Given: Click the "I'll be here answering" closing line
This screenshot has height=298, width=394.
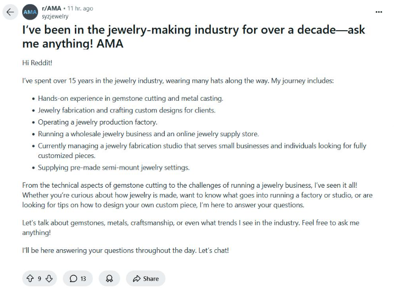Looking at the screenshot, I should (126, 250).
